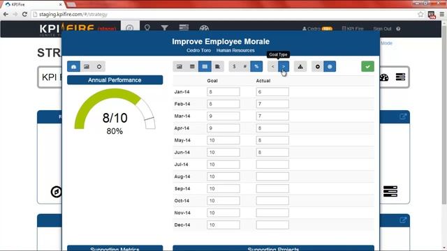447x251 pixels.
Task: Switch to the single table display mode
Action: point(192,67)
